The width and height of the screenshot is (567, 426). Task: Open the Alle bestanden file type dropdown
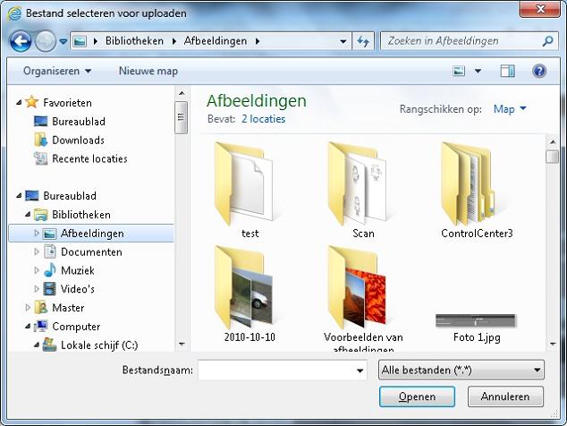[x=461, y=370]
